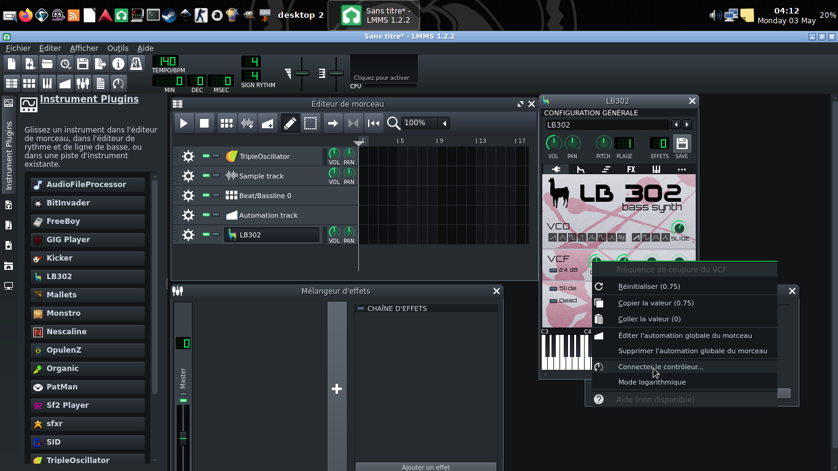The height and width of the screenshot is (471, 838).
Task: Open the Outils menu
Action: point(118,48)
